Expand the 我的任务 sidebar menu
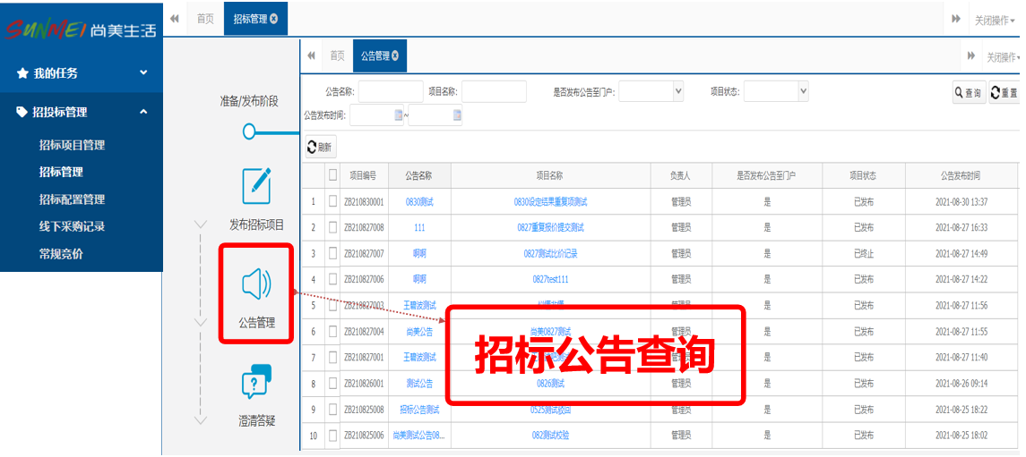The height and width of the screenshot is (457, 1026). 143,72
